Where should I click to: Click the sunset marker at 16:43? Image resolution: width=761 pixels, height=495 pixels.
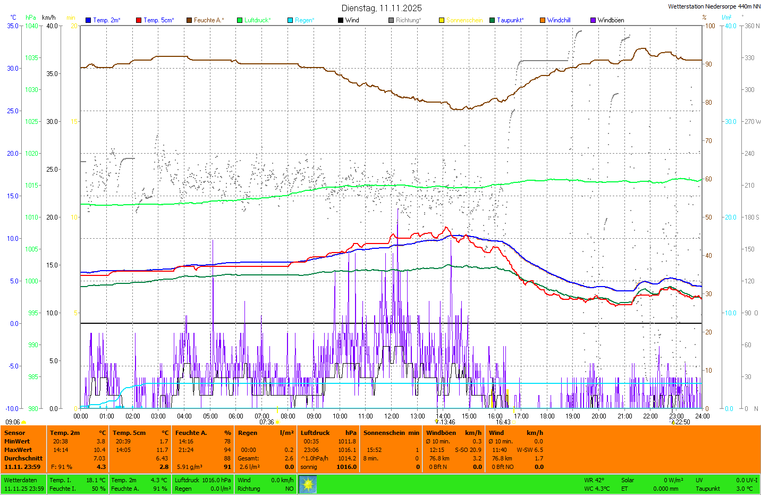coord(514,422)
